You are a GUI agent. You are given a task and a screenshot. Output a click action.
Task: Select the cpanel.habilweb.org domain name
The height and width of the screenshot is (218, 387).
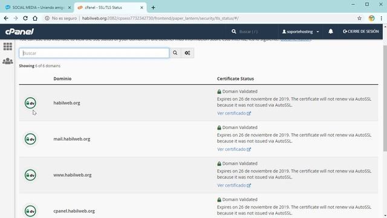74,211
